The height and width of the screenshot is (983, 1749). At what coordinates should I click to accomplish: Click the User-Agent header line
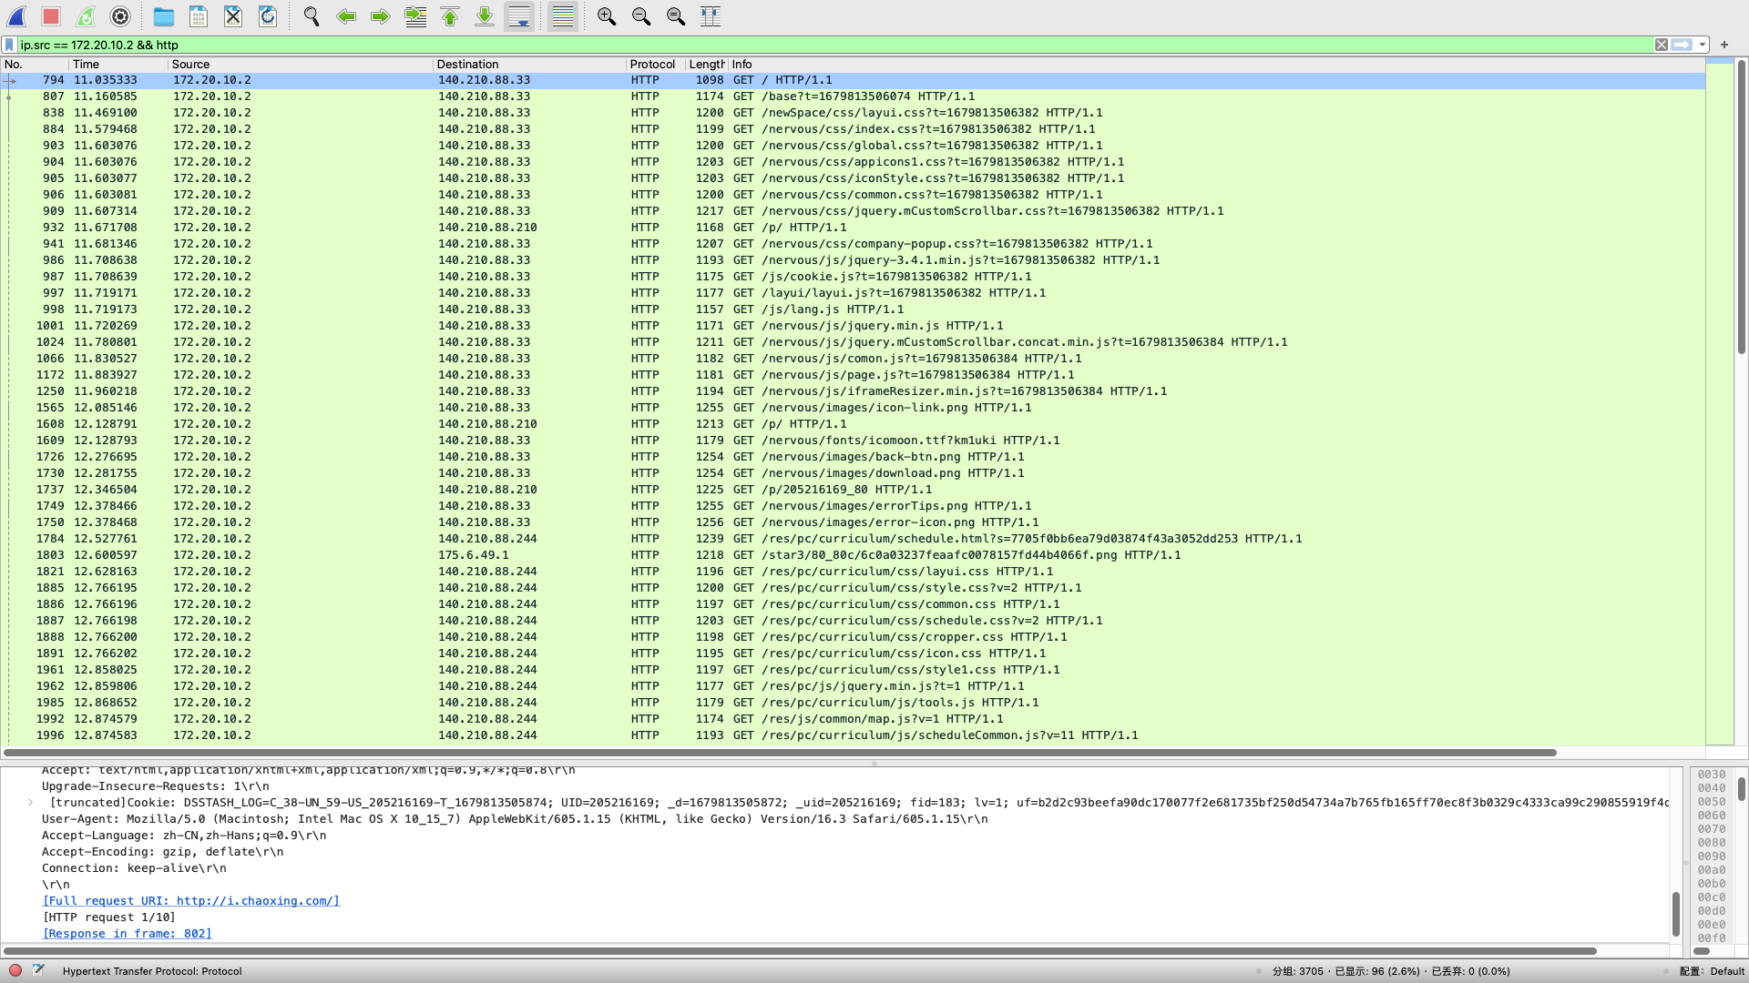[x=515, y=819]
